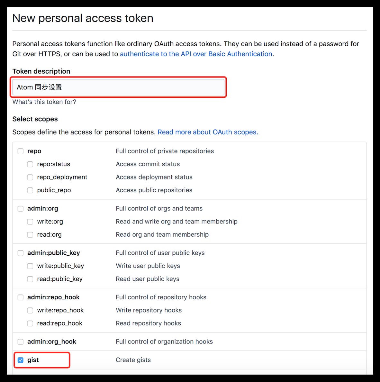Check the write:org checkbox
This screenshot has width=380, height=382.
(30, 222)
